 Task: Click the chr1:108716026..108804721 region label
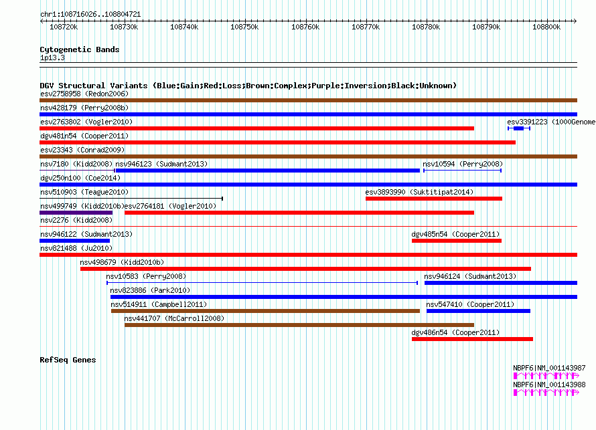(x=90, y=14)
